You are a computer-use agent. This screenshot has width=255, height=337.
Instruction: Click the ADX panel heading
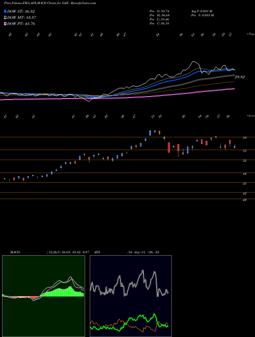tap(97, 252)
